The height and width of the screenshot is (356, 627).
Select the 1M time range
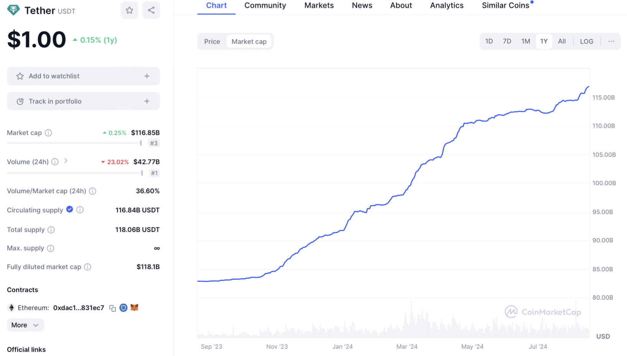pyautogui.click(x=526, y=41)
